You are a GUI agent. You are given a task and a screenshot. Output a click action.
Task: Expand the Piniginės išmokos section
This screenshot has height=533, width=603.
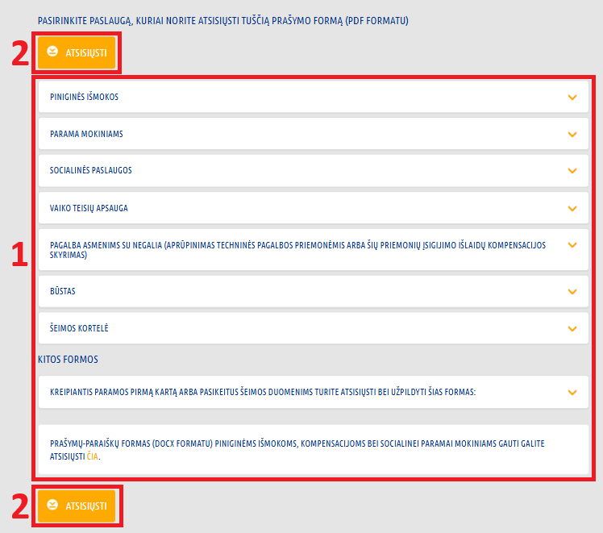pyautogui.click(x=314, y=97)
